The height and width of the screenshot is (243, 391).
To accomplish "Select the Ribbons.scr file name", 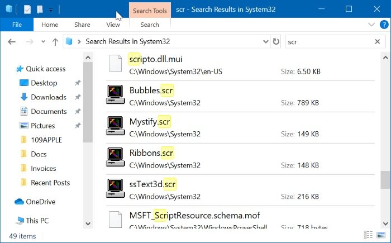I will point(151,153).
